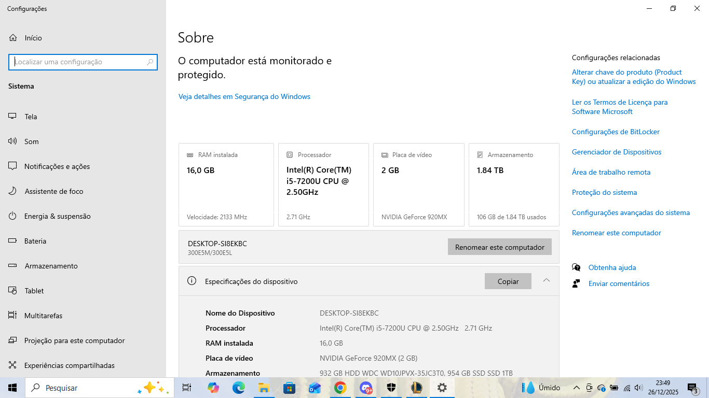Open Configurações avançadas do sistema

click(x=631, y=212)
